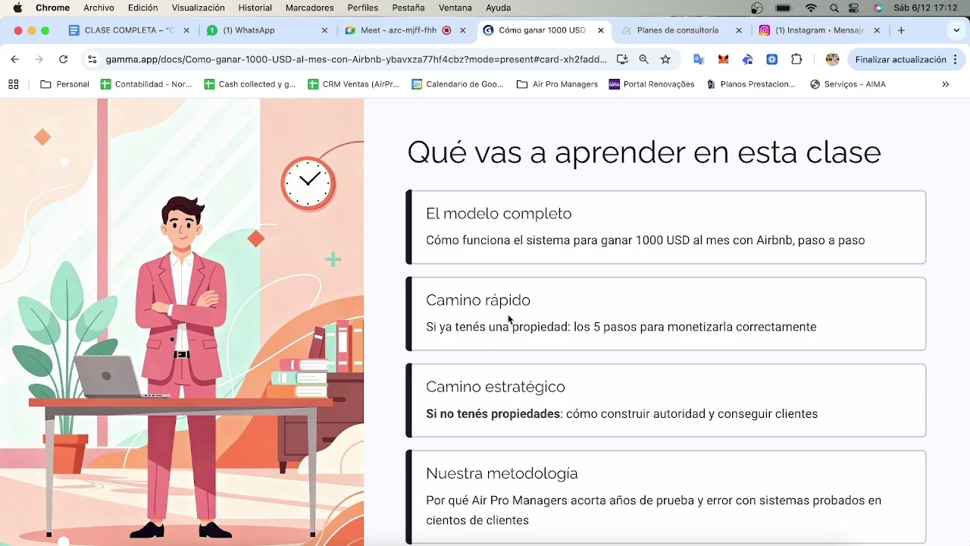Open the CRM Ventas bookmark
The width and height of the screenshot is (970, 546).
click(x=354, y=84)
